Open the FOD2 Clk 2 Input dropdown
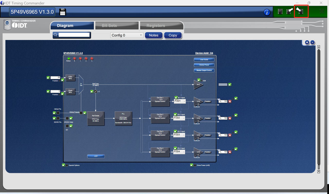Image resolution: width=329 pixels, height=194 pixels. pyautogui.click(x=179, y=118)
